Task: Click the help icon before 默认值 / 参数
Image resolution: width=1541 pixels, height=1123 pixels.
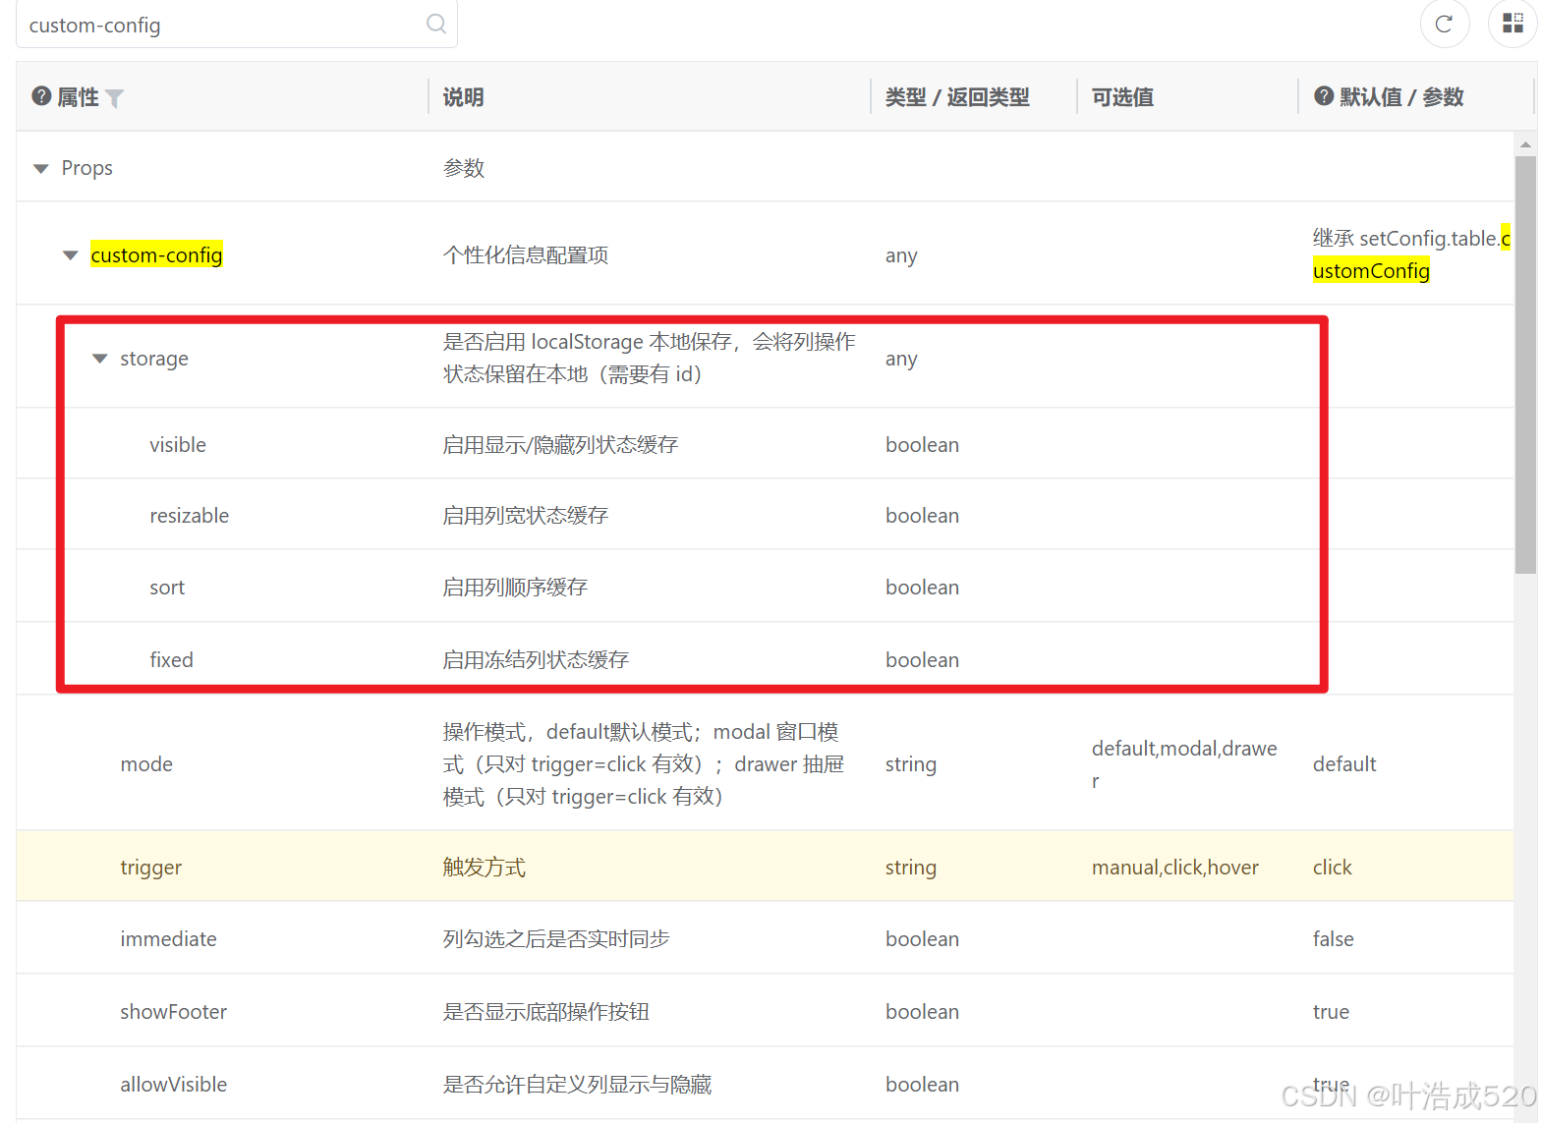Action: (1324, 96)
